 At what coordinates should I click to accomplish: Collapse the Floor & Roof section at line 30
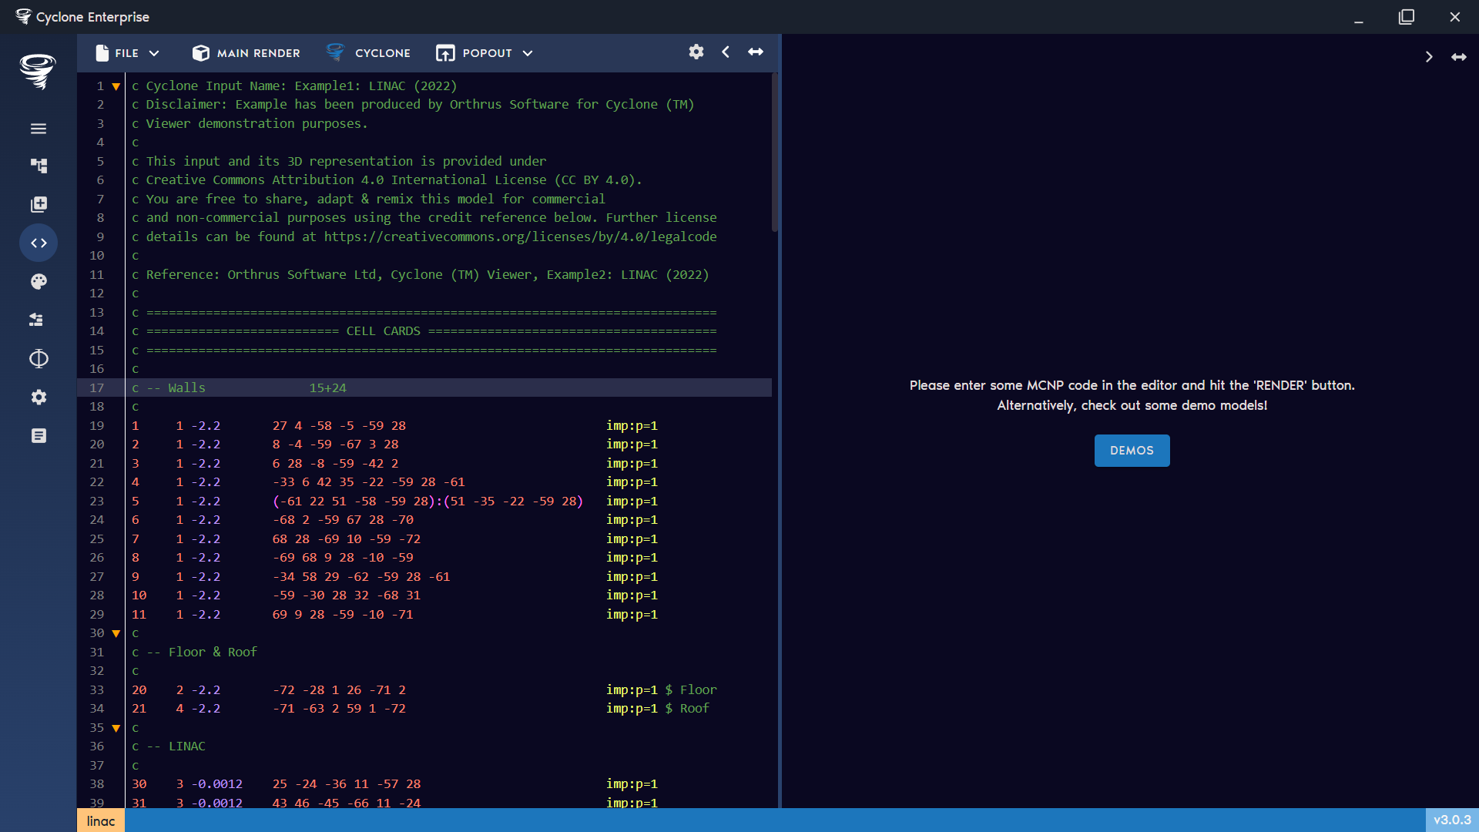(116, 632)
